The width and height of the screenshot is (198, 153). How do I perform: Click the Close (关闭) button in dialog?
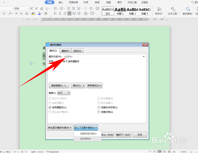(x=140, y=135)
